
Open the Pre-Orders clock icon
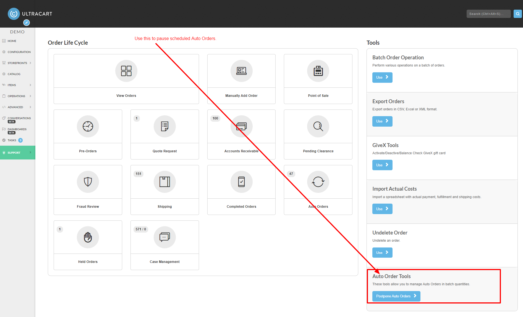[88, 126]
